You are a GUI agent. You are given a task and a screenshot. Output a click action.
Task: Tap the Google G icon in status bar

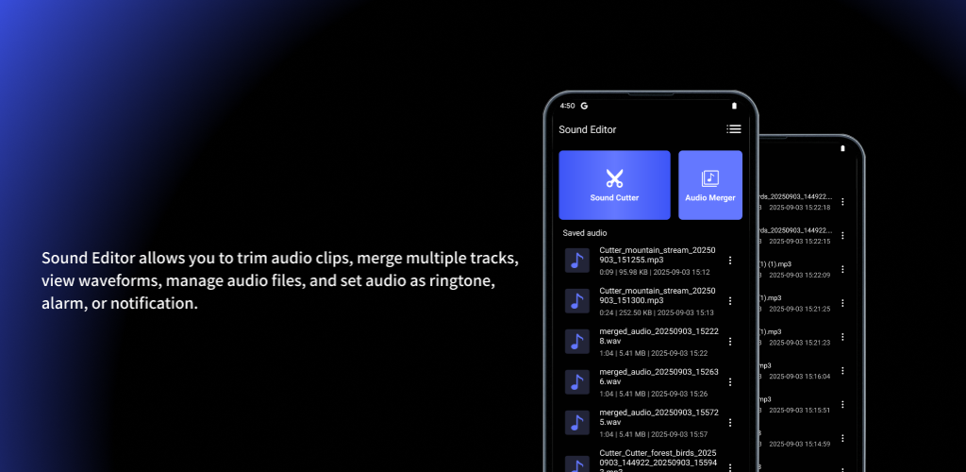585,106
